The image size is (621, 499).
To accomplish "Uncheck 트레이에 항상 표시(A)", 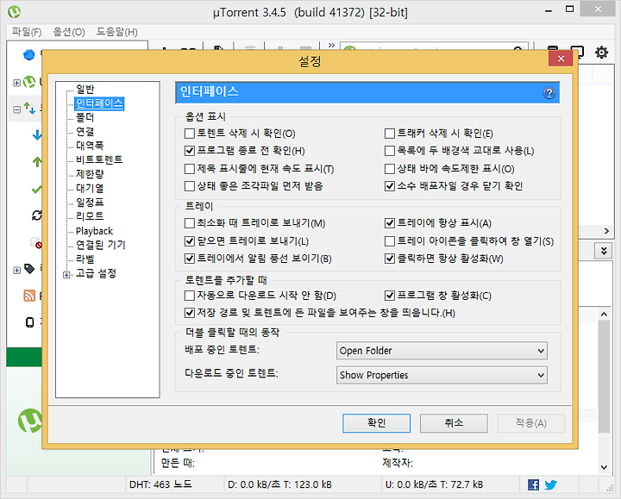I will 390,223.
